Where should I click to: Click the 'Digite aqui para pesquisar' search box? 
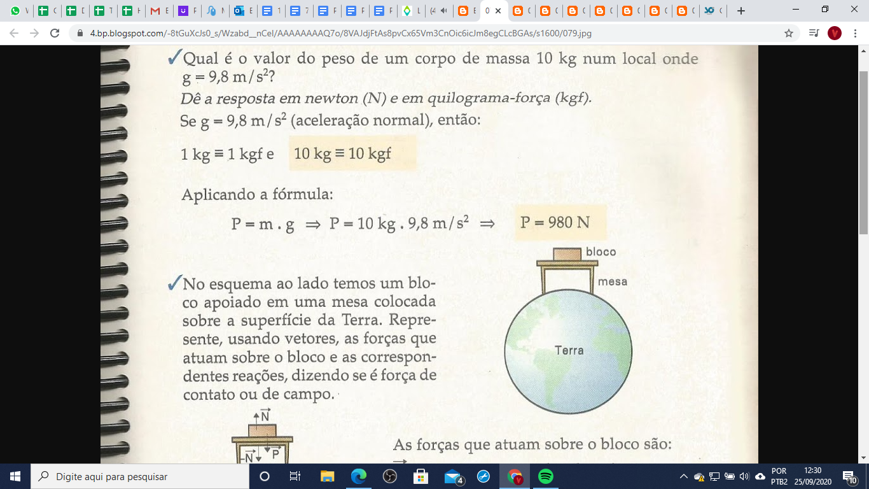[140, 476]
